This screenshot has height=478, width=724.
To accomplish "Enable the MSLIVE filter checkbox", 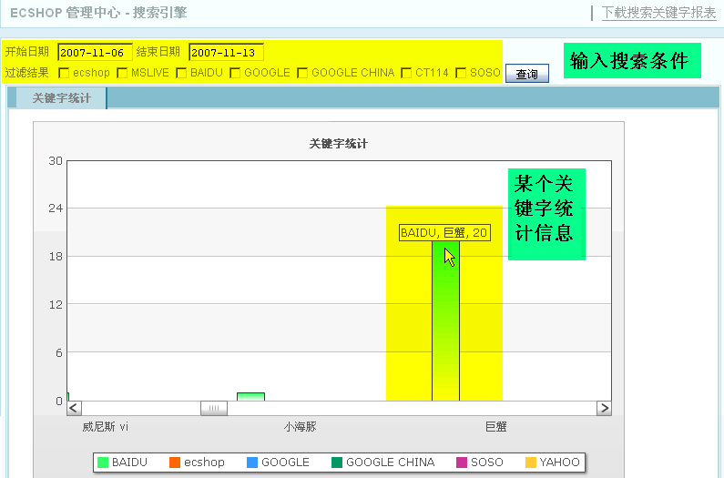I will click(x=122, y=73).
